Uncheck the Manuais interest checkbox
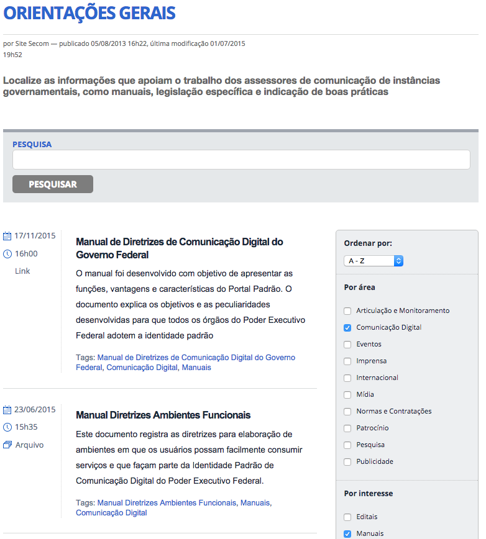Screen dimensions: 486x539 347,534
